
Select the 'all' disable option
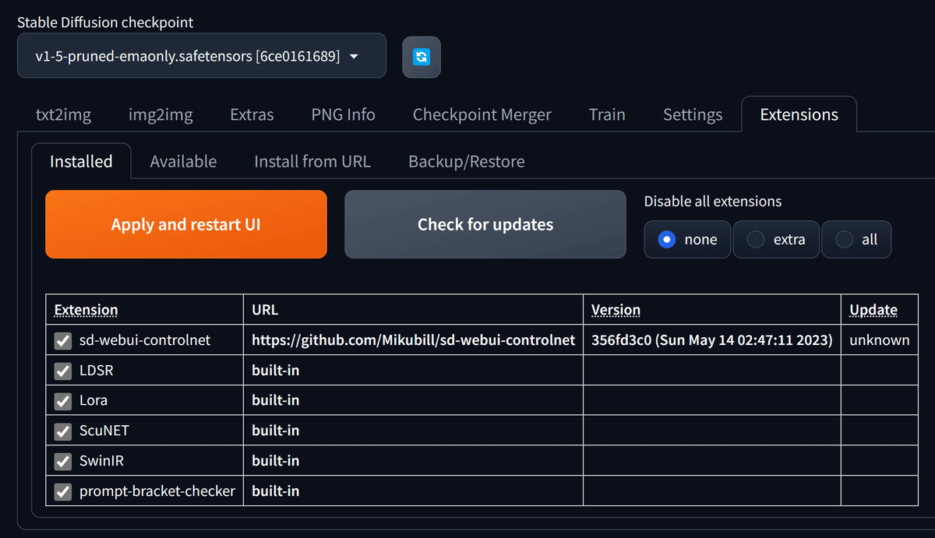856,240
